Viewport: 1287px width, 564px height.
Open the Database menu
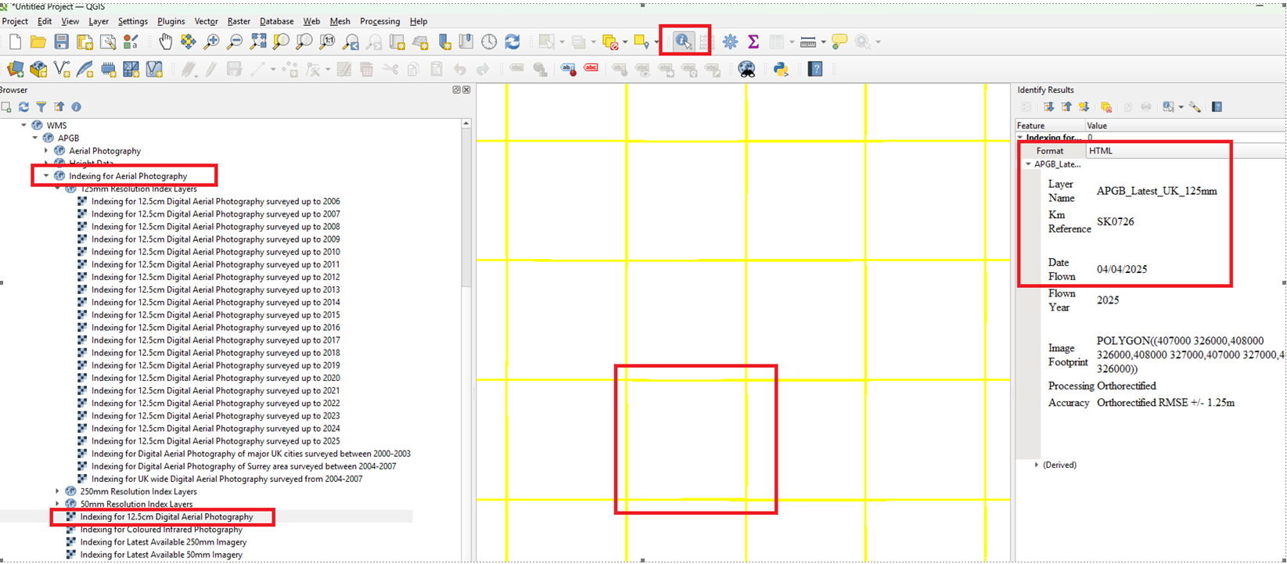[276, 21]
